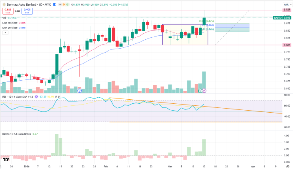Click the 2026 label on time axis
293x169 pixels.
27,167
